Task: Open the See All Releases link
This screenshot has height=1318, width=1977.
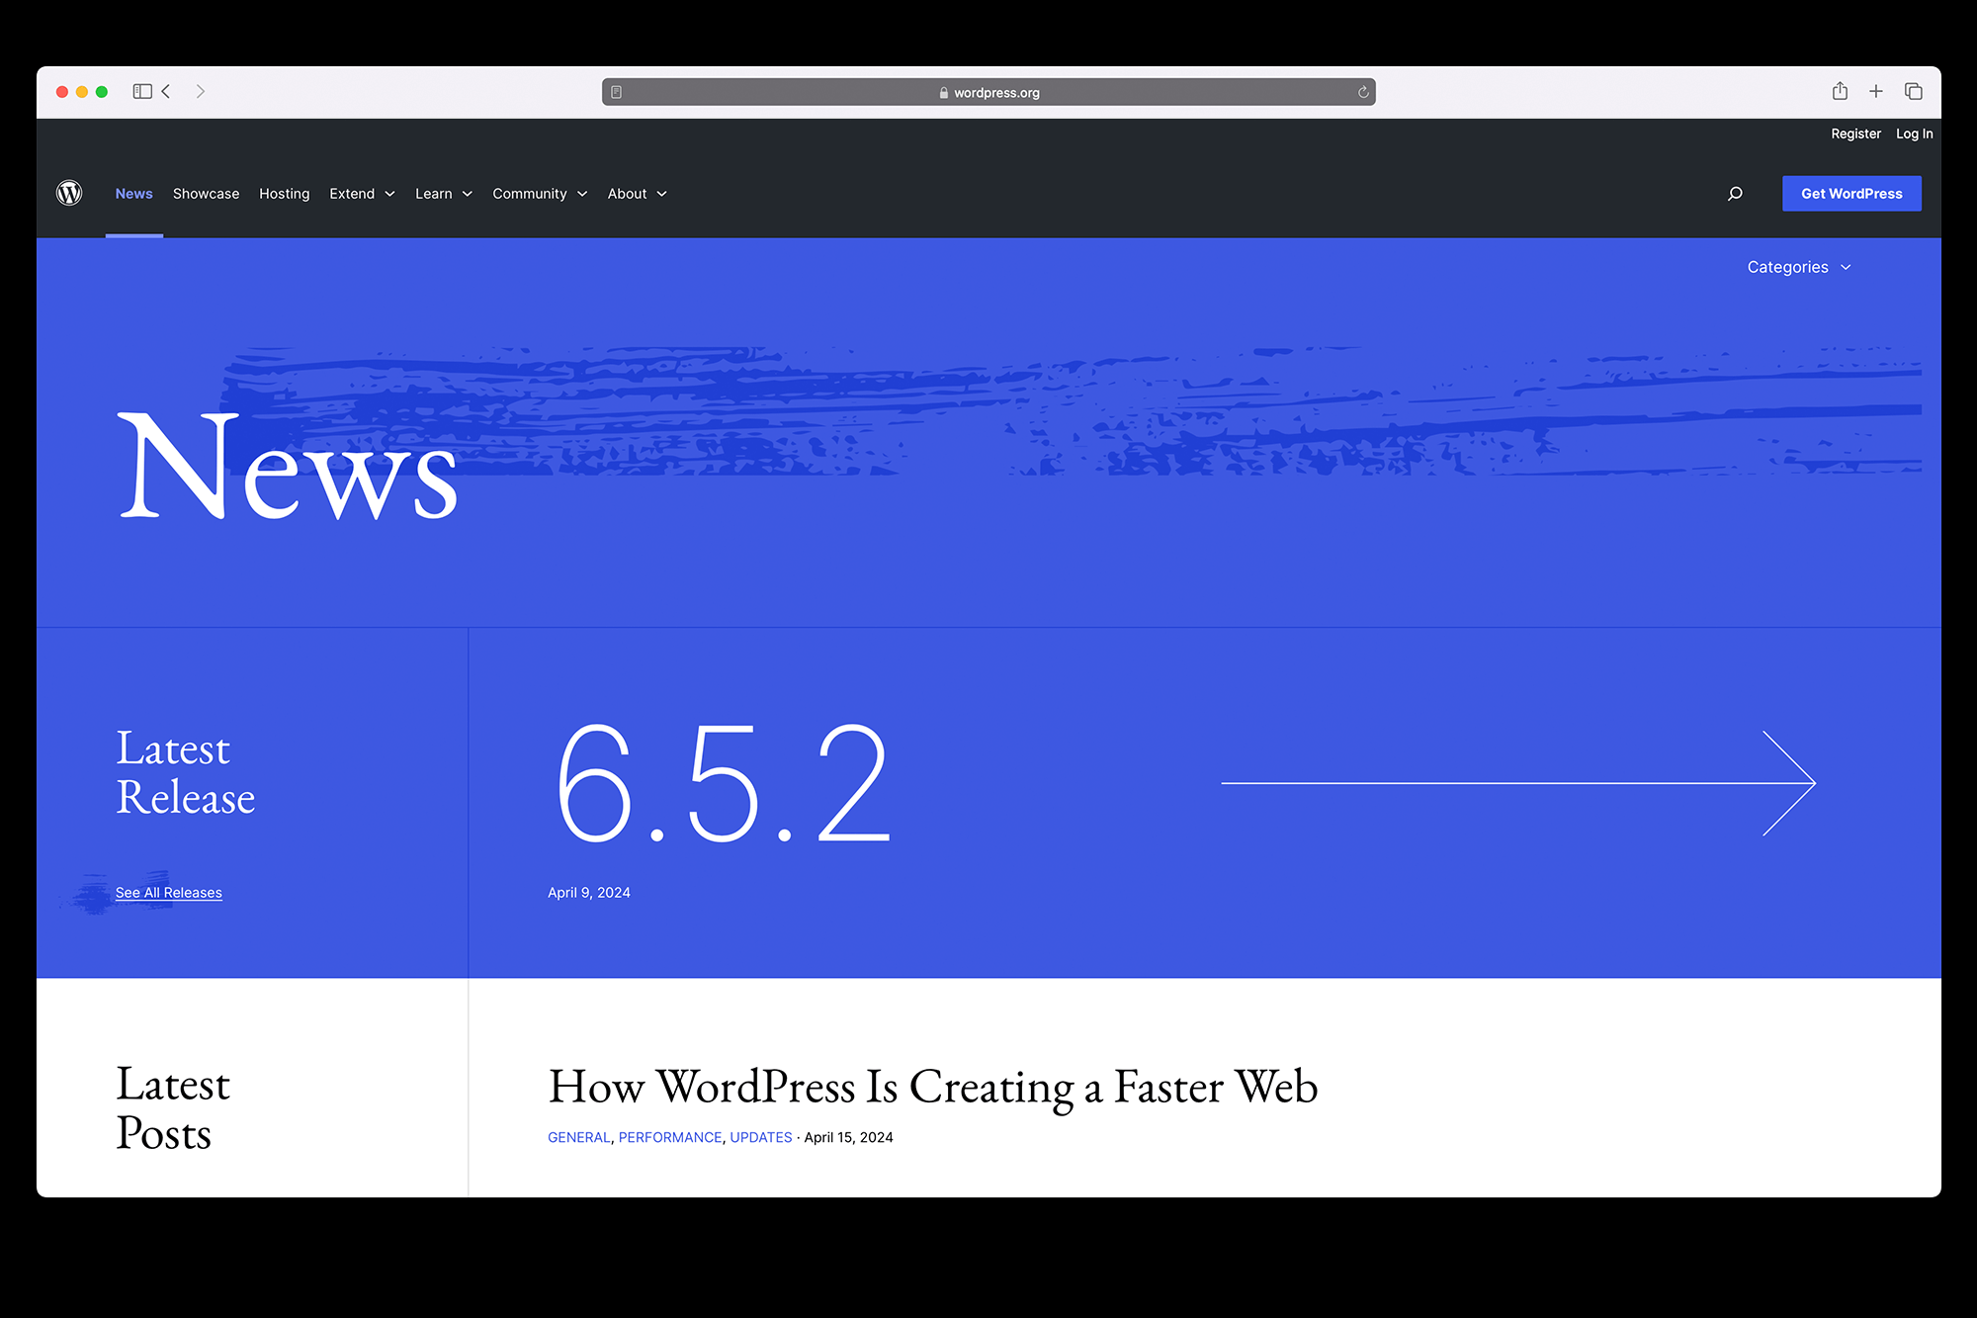Action: pos(168,893)
